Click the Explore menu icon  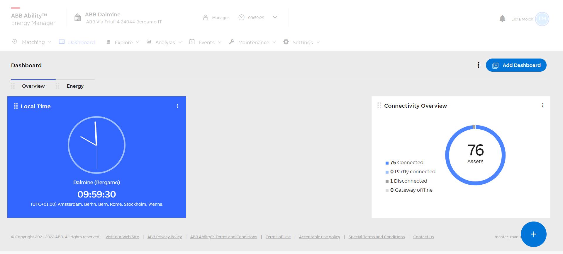pyautogui.click(x=108, y=42)
